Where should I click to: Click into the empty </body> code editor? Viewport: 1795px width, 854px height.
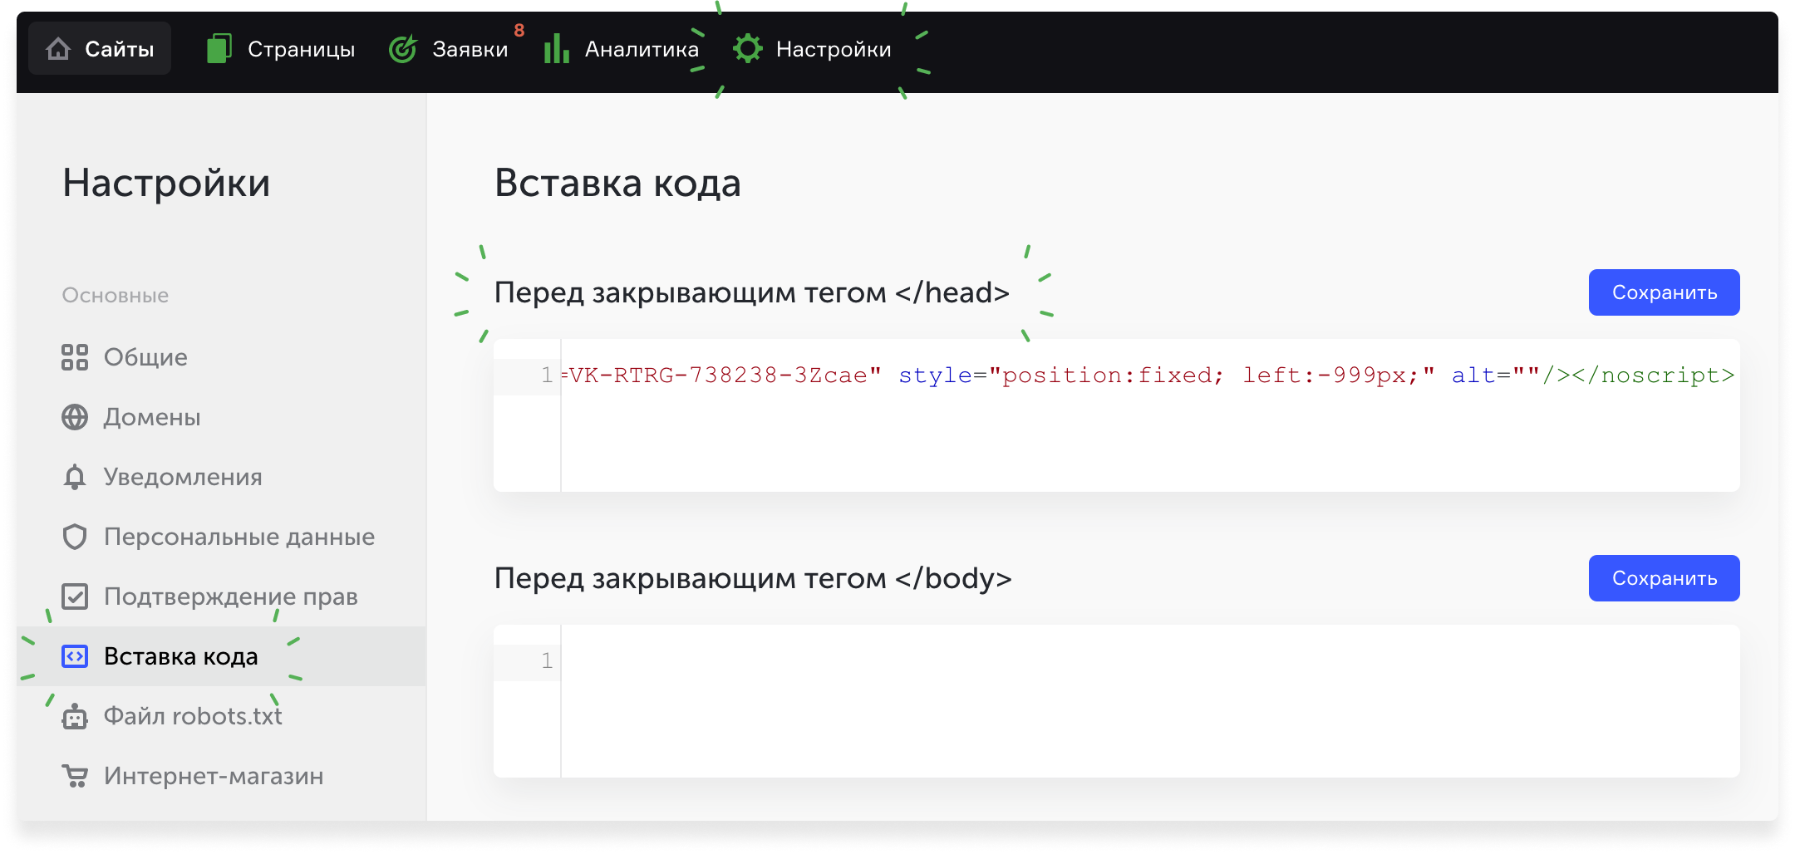[1117, 701]
